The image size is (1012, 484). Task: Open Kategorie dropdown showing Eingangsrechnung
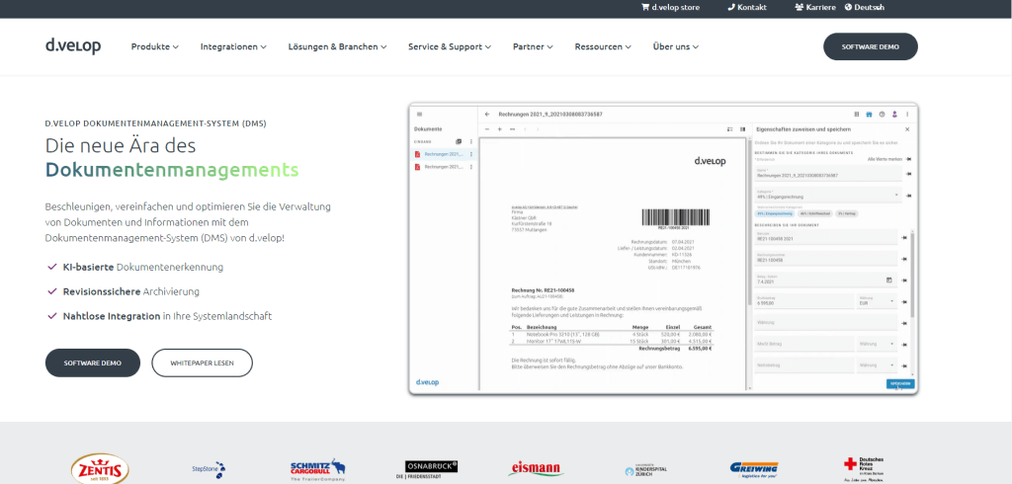(827, 195)
